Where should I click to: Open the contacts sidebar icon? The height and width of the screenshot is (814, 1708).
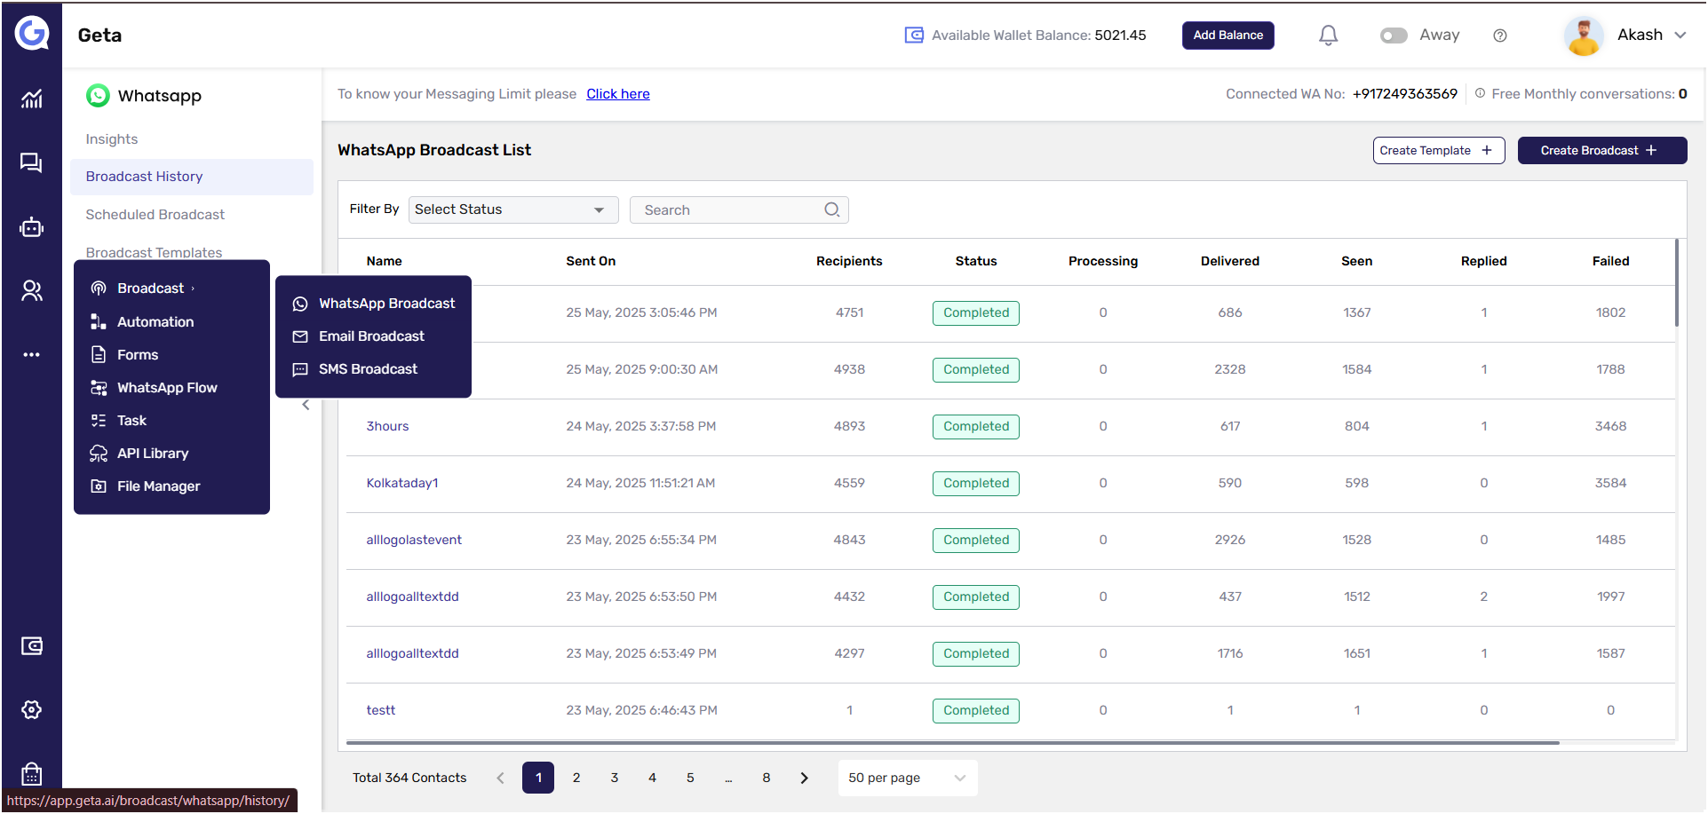32,291
